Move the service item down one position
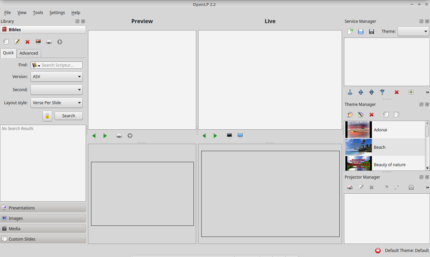 [372, 92]
